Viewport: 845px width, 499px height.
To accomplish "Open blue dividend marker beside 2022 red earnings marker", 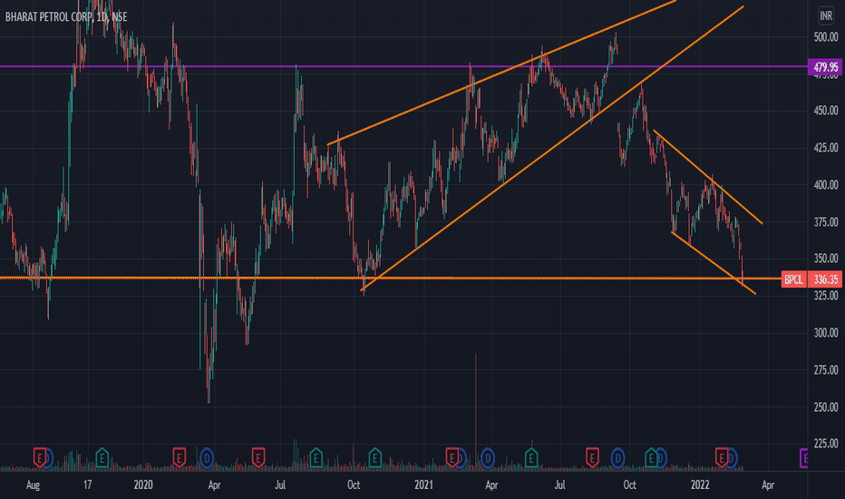I will (x=733, y=458).
